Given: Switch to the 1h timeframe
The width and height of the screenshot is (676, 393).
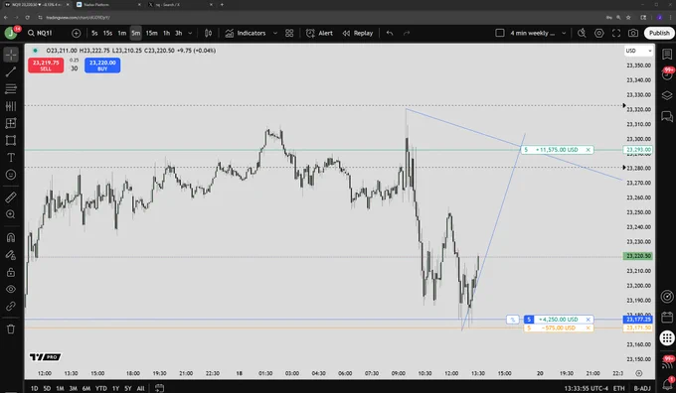Looking at the screenshot, I should click(x=166, y=33).
